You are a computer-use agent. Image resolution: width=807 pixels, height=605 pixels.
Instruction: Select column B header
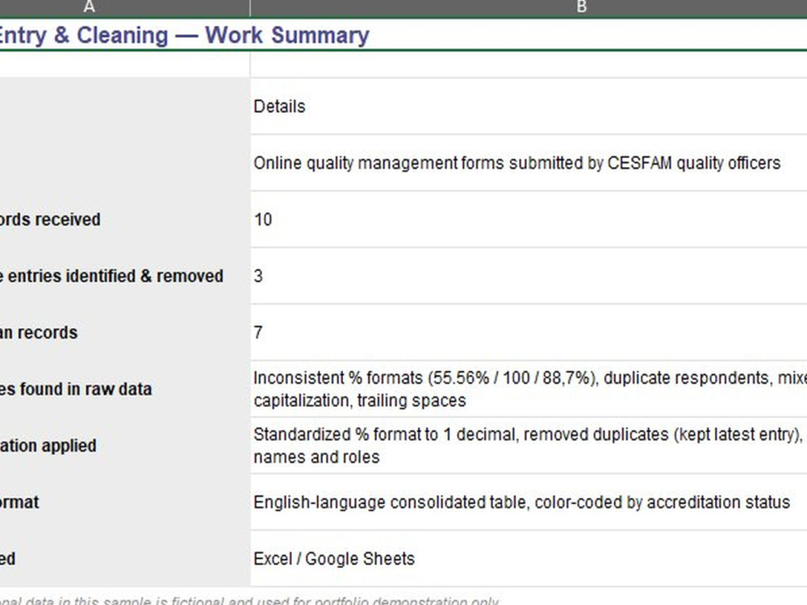click(x=529, y=7)
